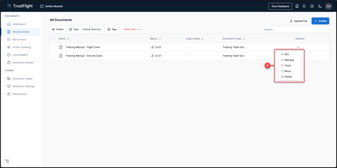Check Training Manual - Ground Crew row
The image size is (337, 168).
(54, 55)
